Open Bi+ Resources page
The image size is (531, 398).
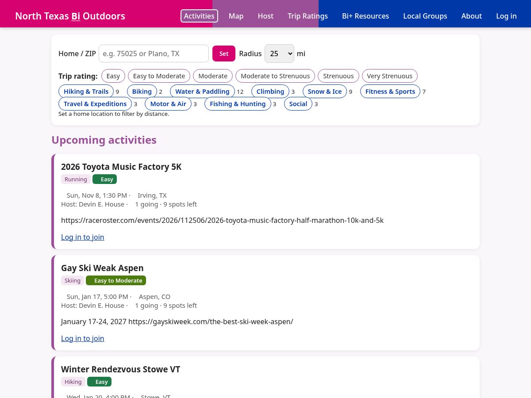click(x=366, y=16)
